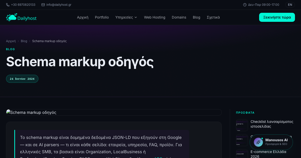Switch language with the EN button
301x158 pixels.
290,5
